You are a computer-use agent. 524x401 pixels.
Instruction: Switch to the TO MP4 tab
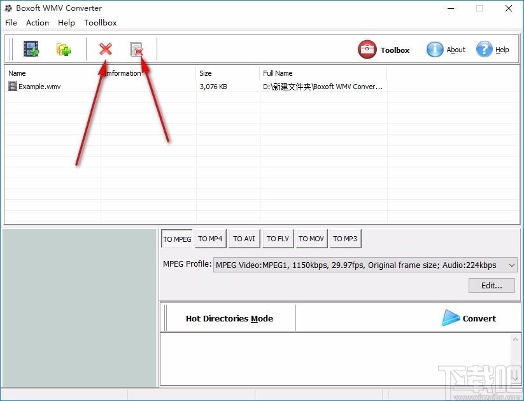click(210, 239)
